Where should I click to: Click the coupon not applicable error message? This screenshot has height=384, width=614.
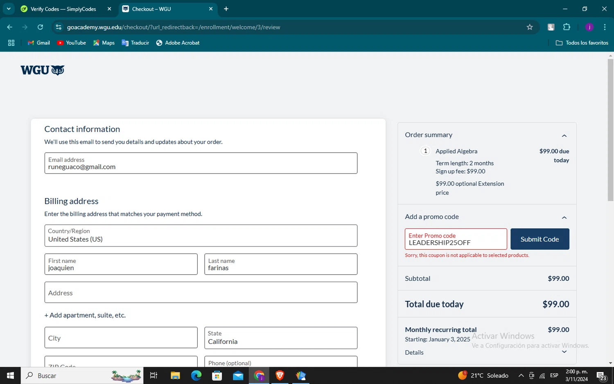(467, 255)
